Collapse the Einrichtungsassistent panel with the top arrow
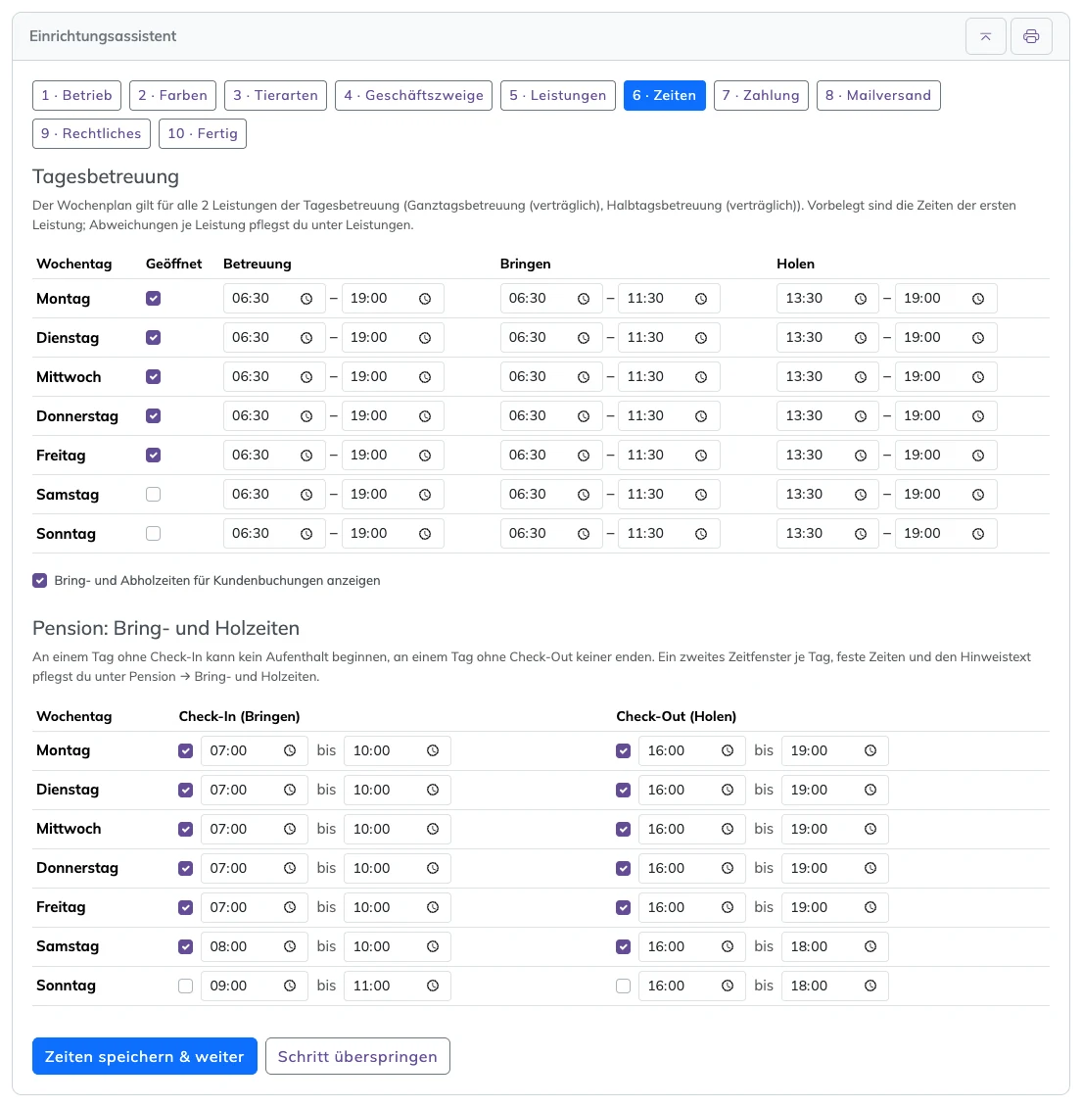The height and width of the screenshot is (1107, 1082). (985, 36)
